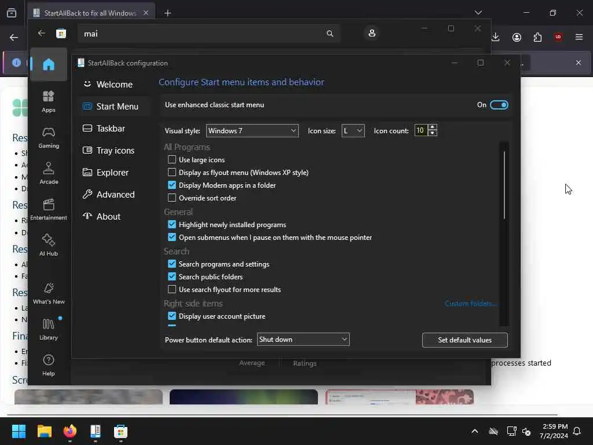Show hidden tray icons chevron
The height and width of the screenshot is (445, 593).
[x=475, y=431]
